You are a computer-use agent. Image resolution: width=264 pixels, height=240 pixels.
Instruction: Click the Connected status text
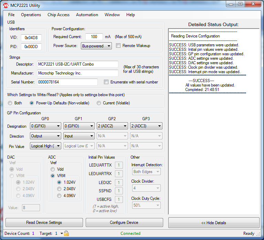point(130,233)
